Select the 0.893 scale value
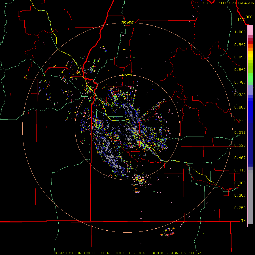The width and height of the screenshot is (255, 255). pyautogui.click(x=240, y=57)
